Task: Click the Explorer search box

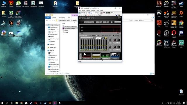Action: click(x=143, y=20)
